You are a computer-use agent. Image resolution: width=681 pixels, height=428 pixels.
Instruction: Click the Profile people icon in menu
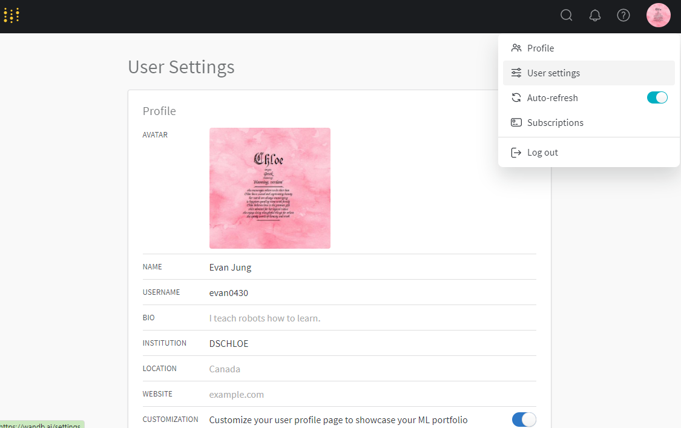(516, 48)
